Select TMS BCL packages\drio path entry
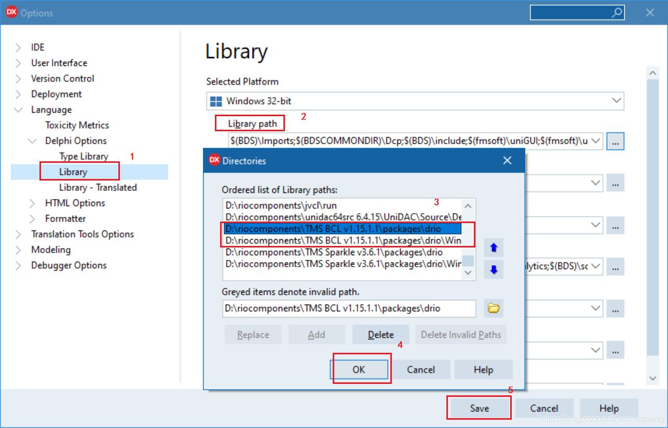The image size is (668, 428). 342,229
